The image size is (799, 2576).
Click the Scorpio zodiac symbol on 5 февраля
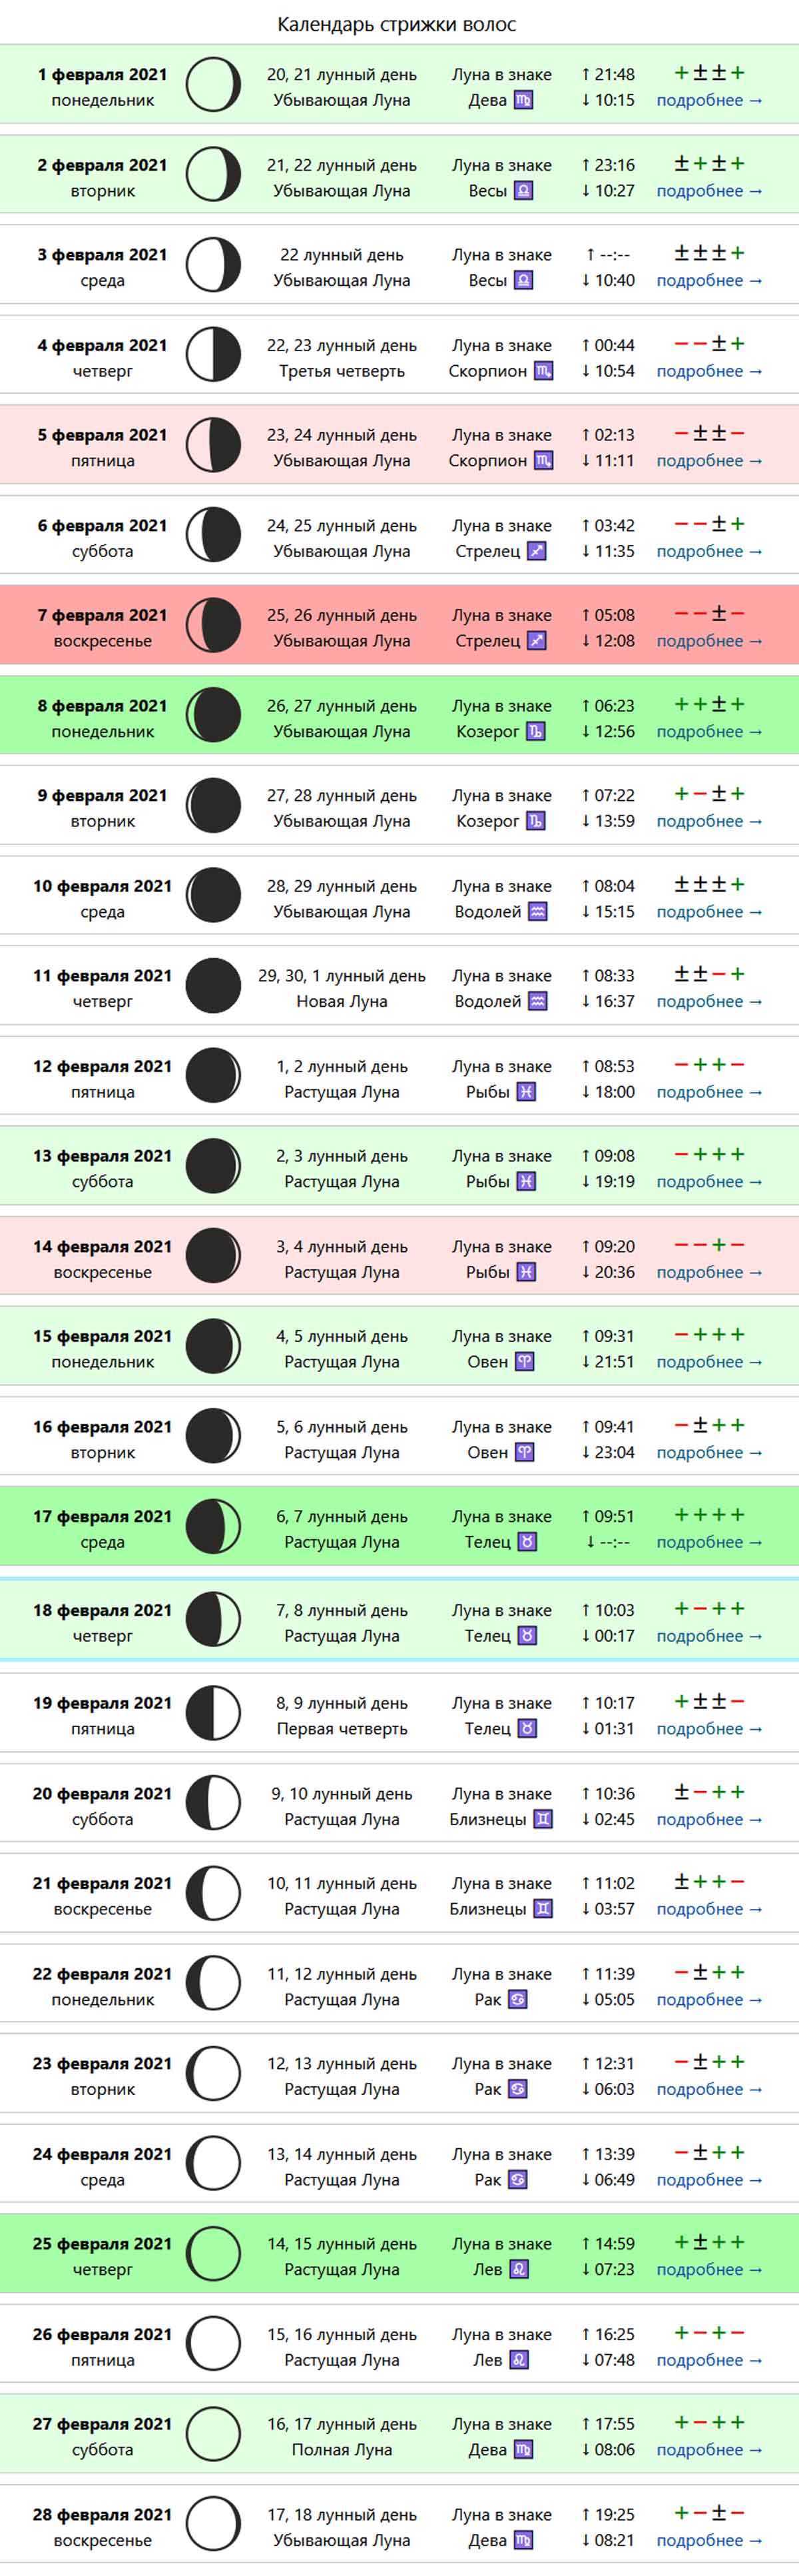pos(543,461)
